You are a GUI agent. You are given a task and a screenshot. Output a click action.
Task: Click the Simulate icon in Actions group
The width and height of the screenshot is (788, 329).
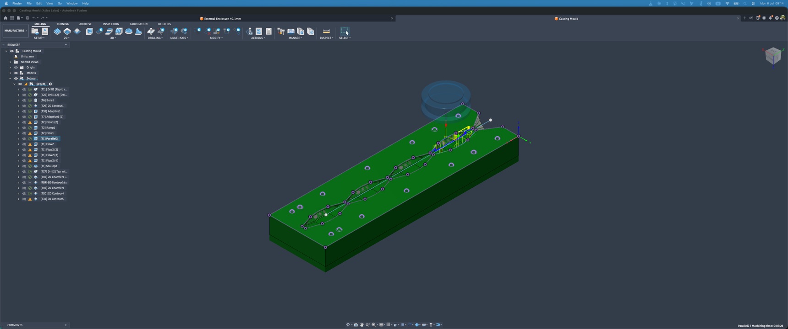(x=249, y=31)
